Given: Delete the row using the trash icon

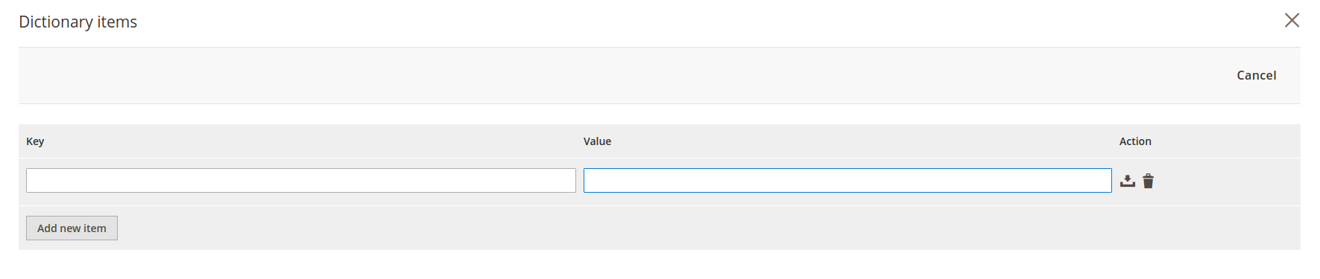Looking at the screenshot, I should 1148,181.
